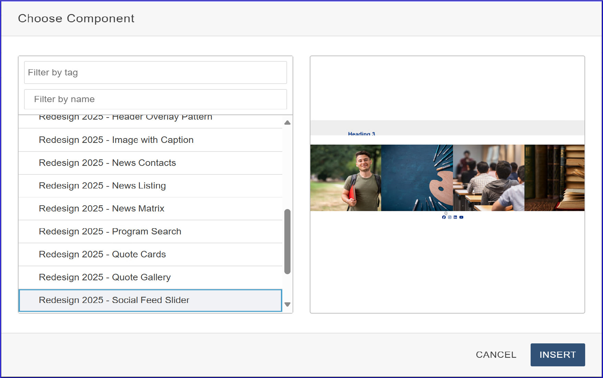This screenshot has width=603, height=378.
Task: Select Redesign 2025 - Image with Caption
Action: (116, 140)
